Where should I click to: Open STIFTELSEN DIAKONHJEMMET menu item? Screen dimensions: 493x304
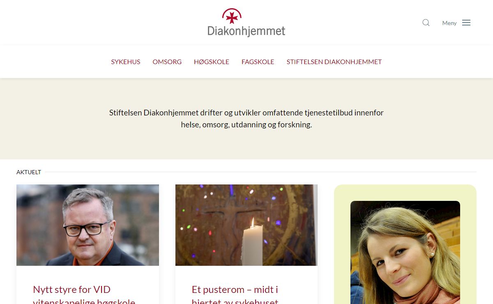pos(334,62)
